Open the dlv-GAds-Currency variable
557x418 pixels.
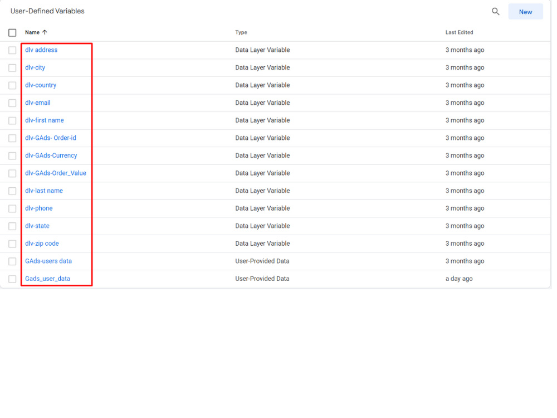(51, 155)
